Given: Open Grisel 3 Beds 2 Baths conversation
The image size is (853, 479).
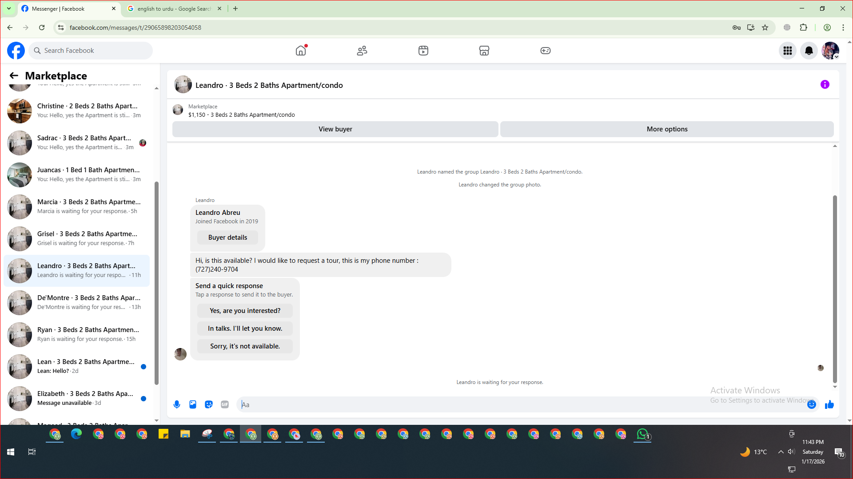Looking at the screenshot, I should tap(76, 239).
